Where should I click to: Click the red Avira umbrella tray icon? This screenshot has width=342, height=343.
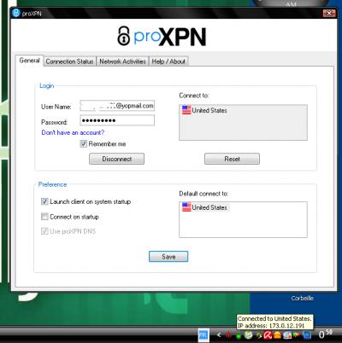tap(268, 335)
